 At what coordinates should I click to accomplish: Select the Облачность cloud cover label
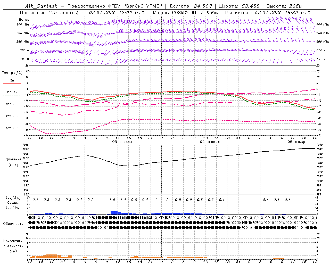point(13,224)
